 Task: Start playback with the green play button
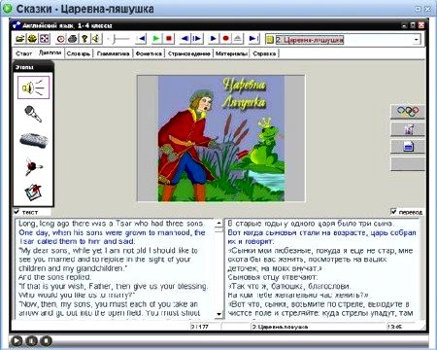[156, 39]
